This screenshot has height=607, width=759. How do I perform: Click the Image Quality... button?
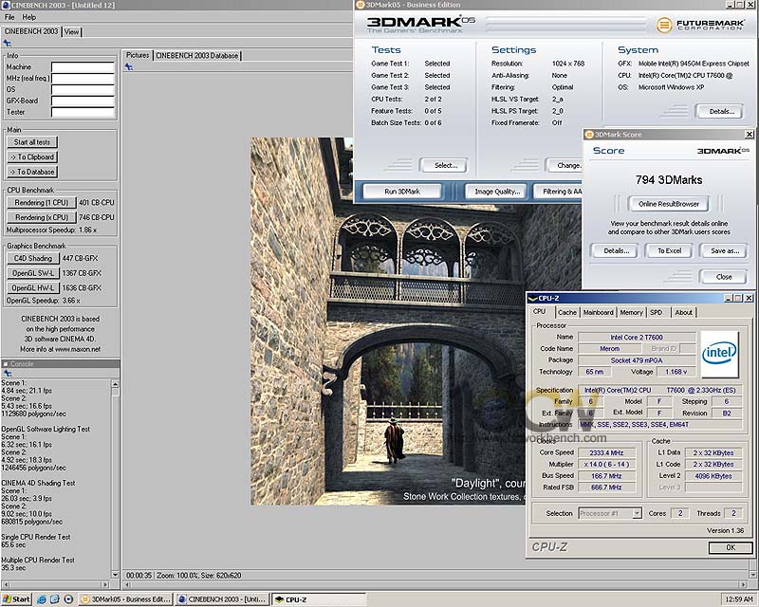tap(497, 192)
